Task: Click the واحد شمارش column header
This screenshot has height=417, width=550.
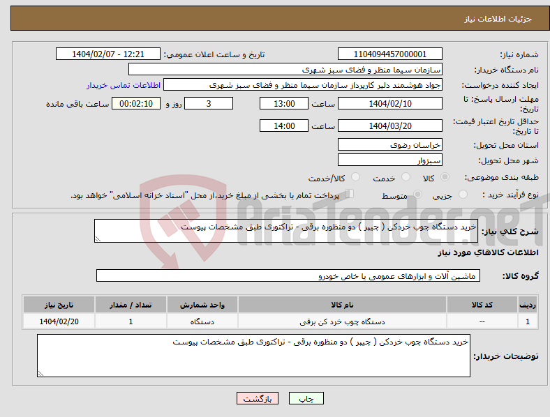Action: pyautogui.click(x=202, y=305)
